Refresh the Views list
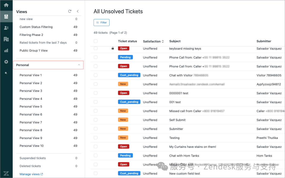285x178 pixels. click(x=70, y=11)
